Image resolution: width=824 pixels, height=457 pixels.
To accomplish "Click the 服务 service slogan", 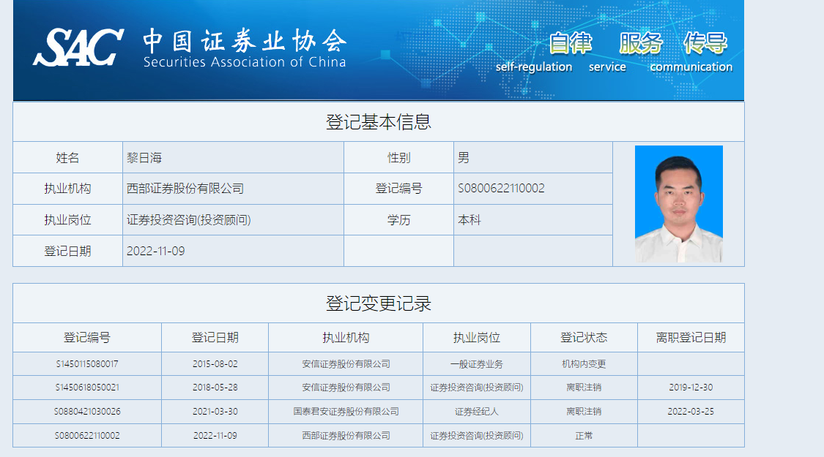I will click(x=640, y=44).
